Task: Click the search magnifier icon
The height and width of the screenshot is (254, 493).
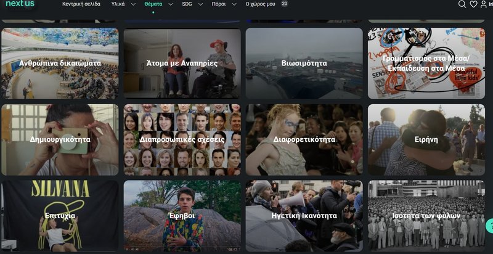Action: pos(462,4)
